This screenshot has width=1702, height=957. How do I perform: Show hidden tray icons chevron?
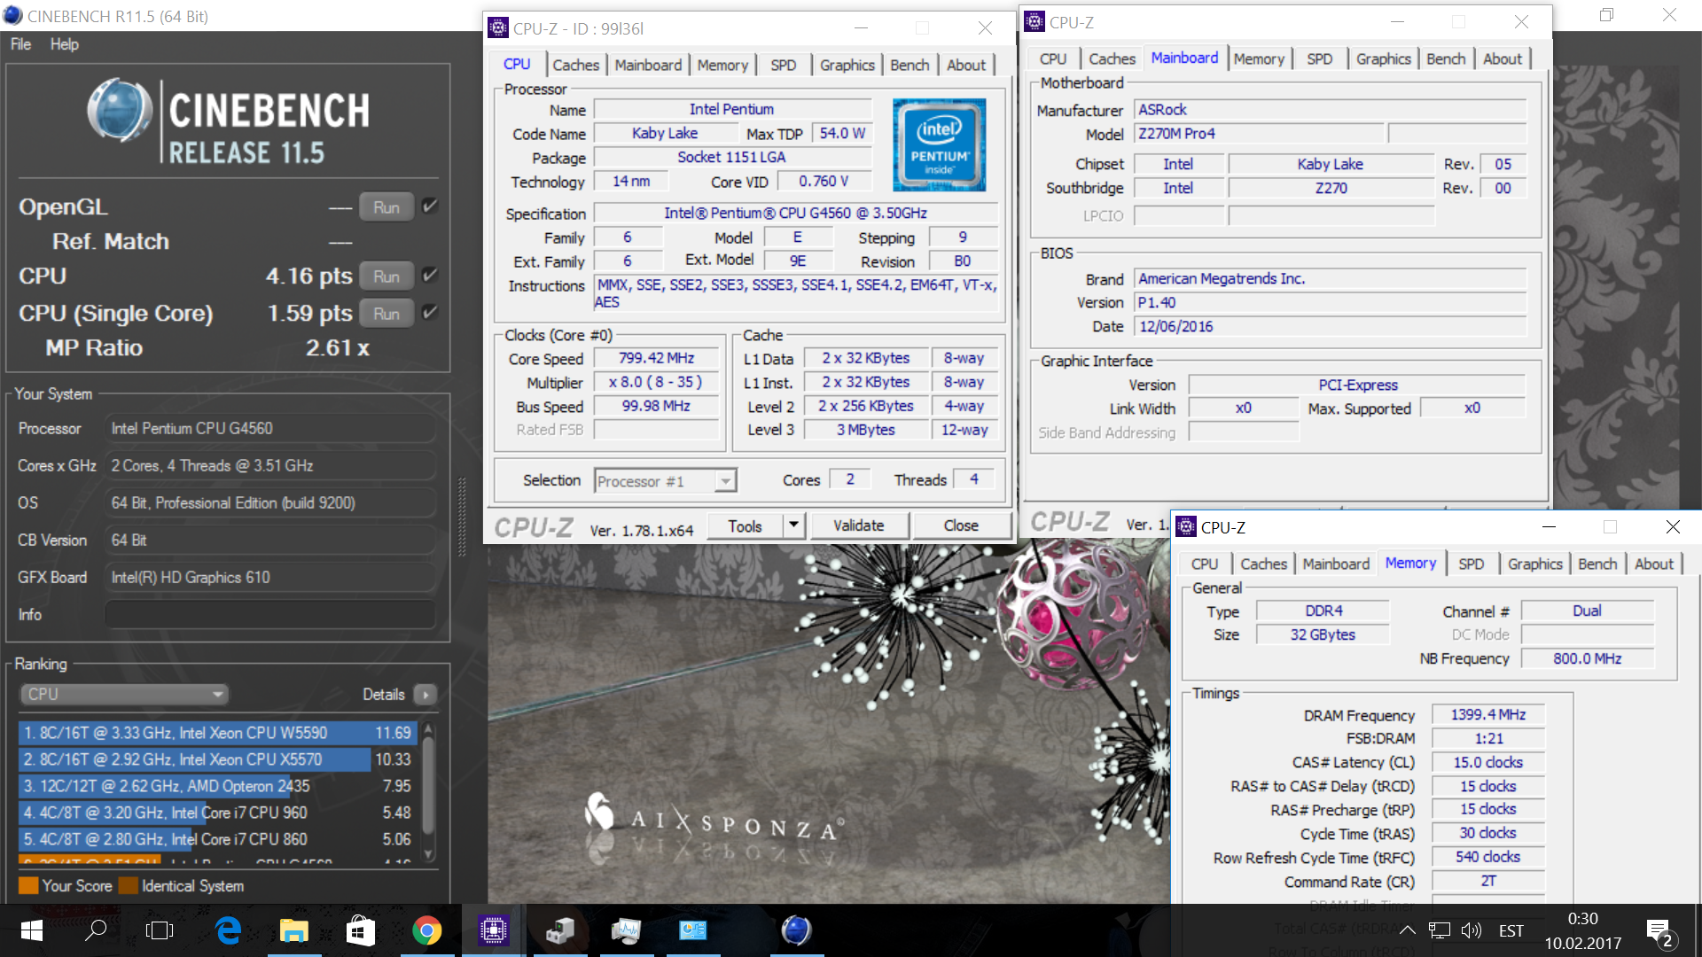(x=1407, y=930)
